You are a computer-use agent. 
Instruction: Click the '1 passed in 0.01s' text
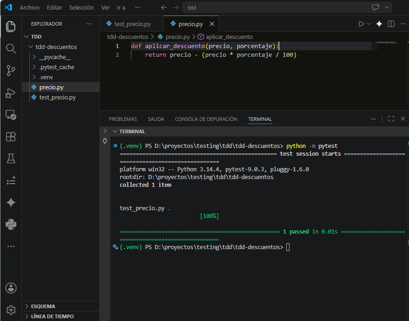pos(310,232)
